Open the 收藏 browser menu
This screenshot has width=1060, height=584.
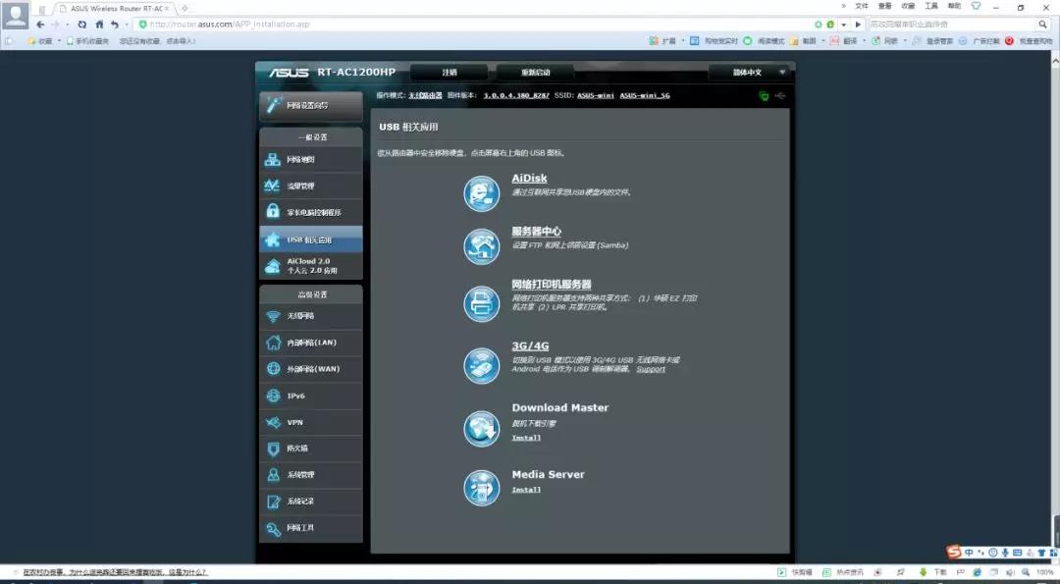click(908, 6)
